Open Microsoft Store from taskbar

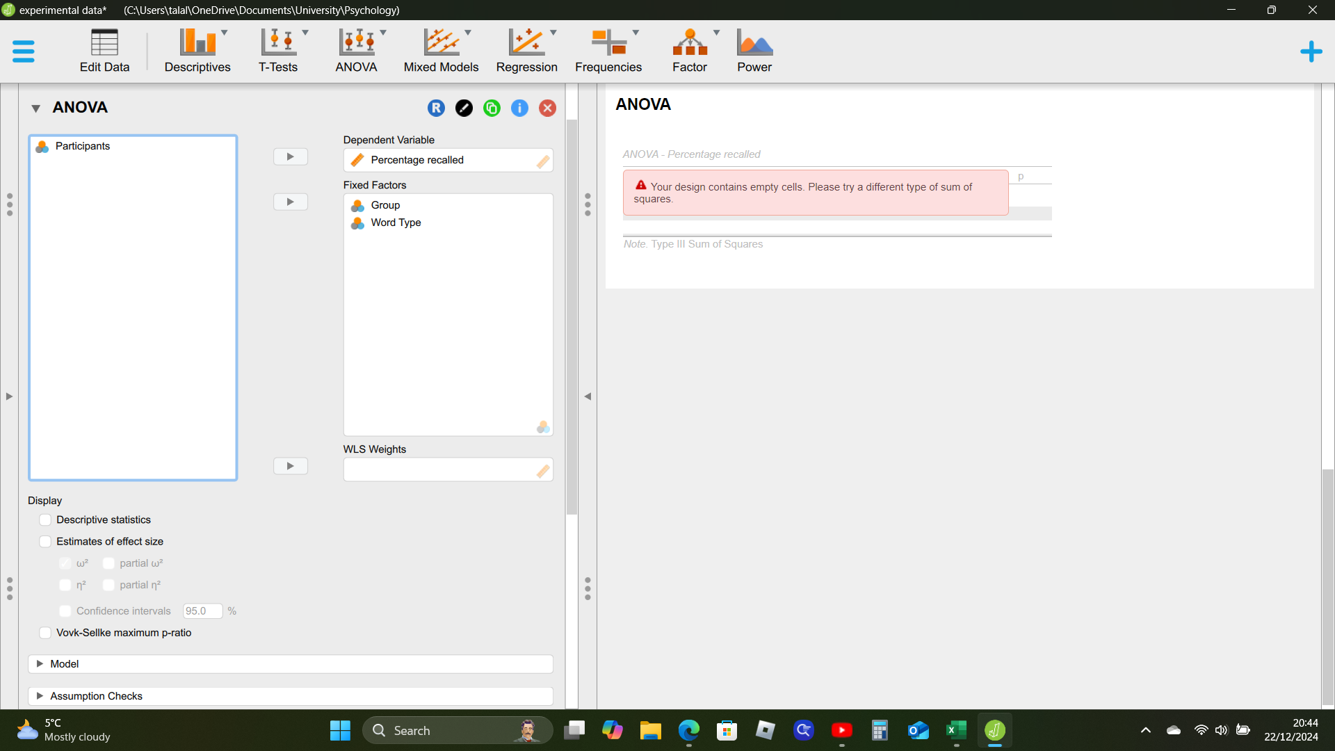727,730
